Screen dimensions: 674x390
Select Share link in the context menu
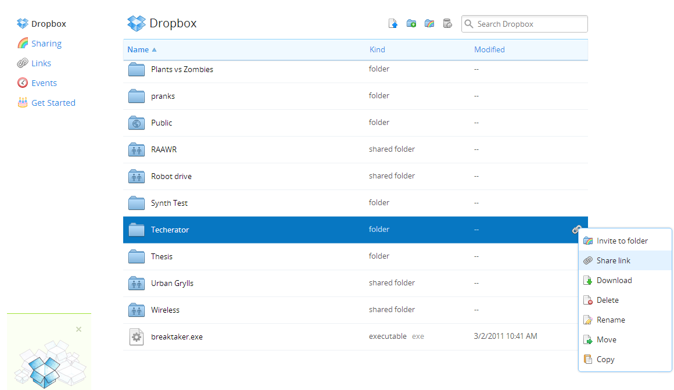tap(625, 260)
